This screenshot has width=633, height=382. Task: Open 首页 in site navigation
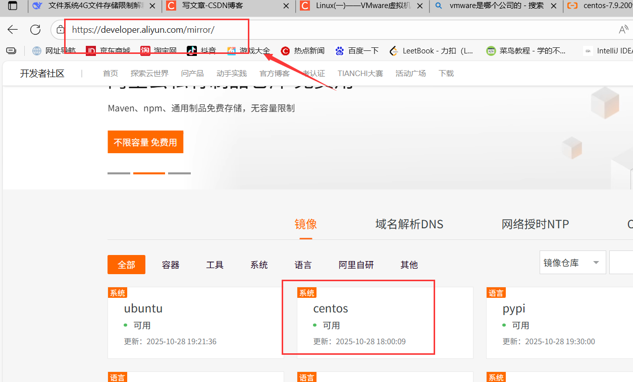point(111,74)
